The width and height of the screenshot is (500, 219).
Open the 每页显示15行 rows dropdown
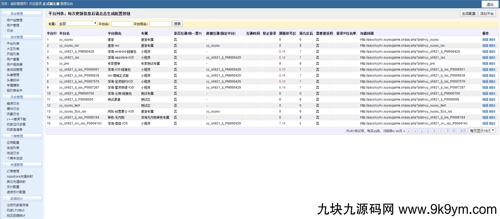tap(482, 131)
